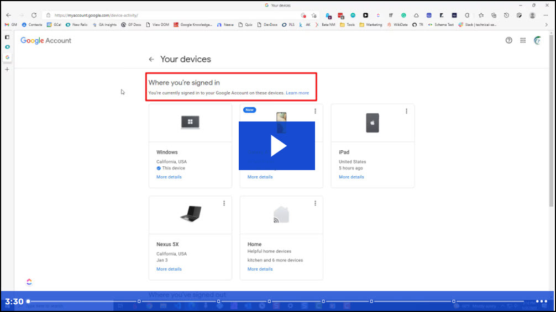Go back with the browser back arrow
This screenshot has width=556, height=312.
pos(8,15)
